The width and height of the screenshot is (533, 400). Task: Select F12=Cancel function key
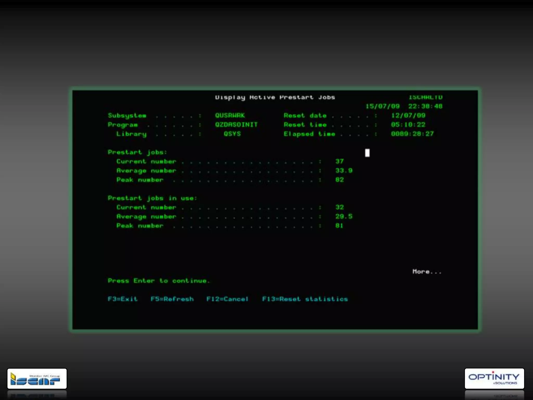[227, 299]
